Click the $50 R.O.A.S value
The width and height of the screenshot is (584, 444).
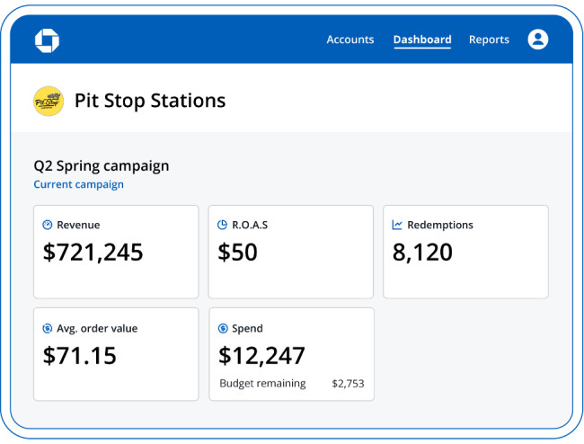pyautogui.click(x=237, y=253)
